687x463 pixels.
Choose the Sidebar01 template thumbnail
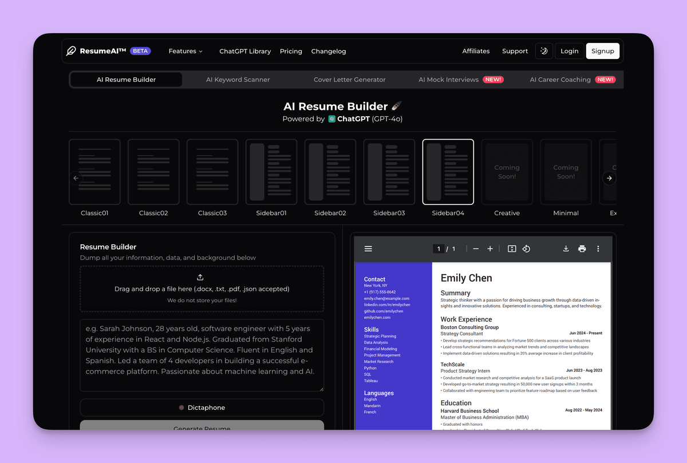[x=271, y=172]
